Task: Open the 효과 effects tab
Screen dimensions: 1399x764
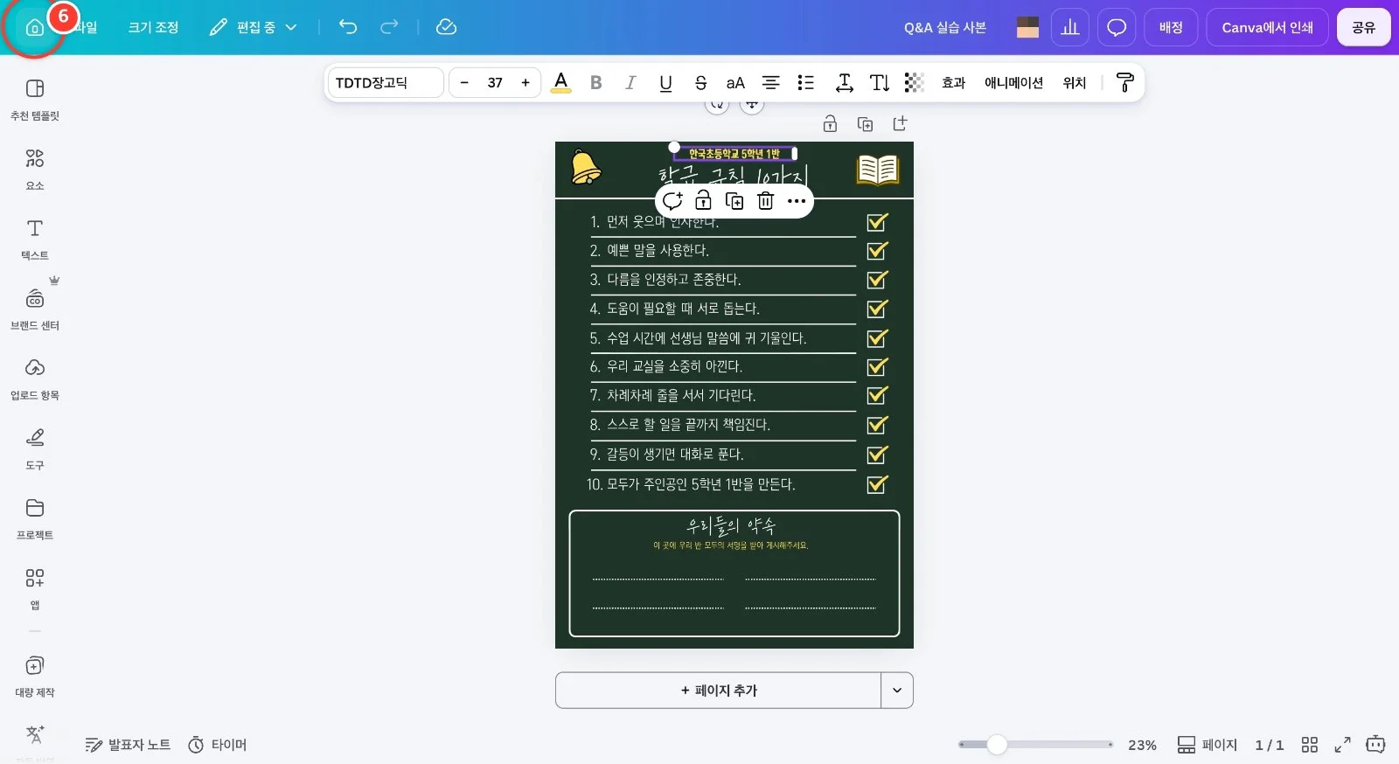Action: [x=953, y=83]
